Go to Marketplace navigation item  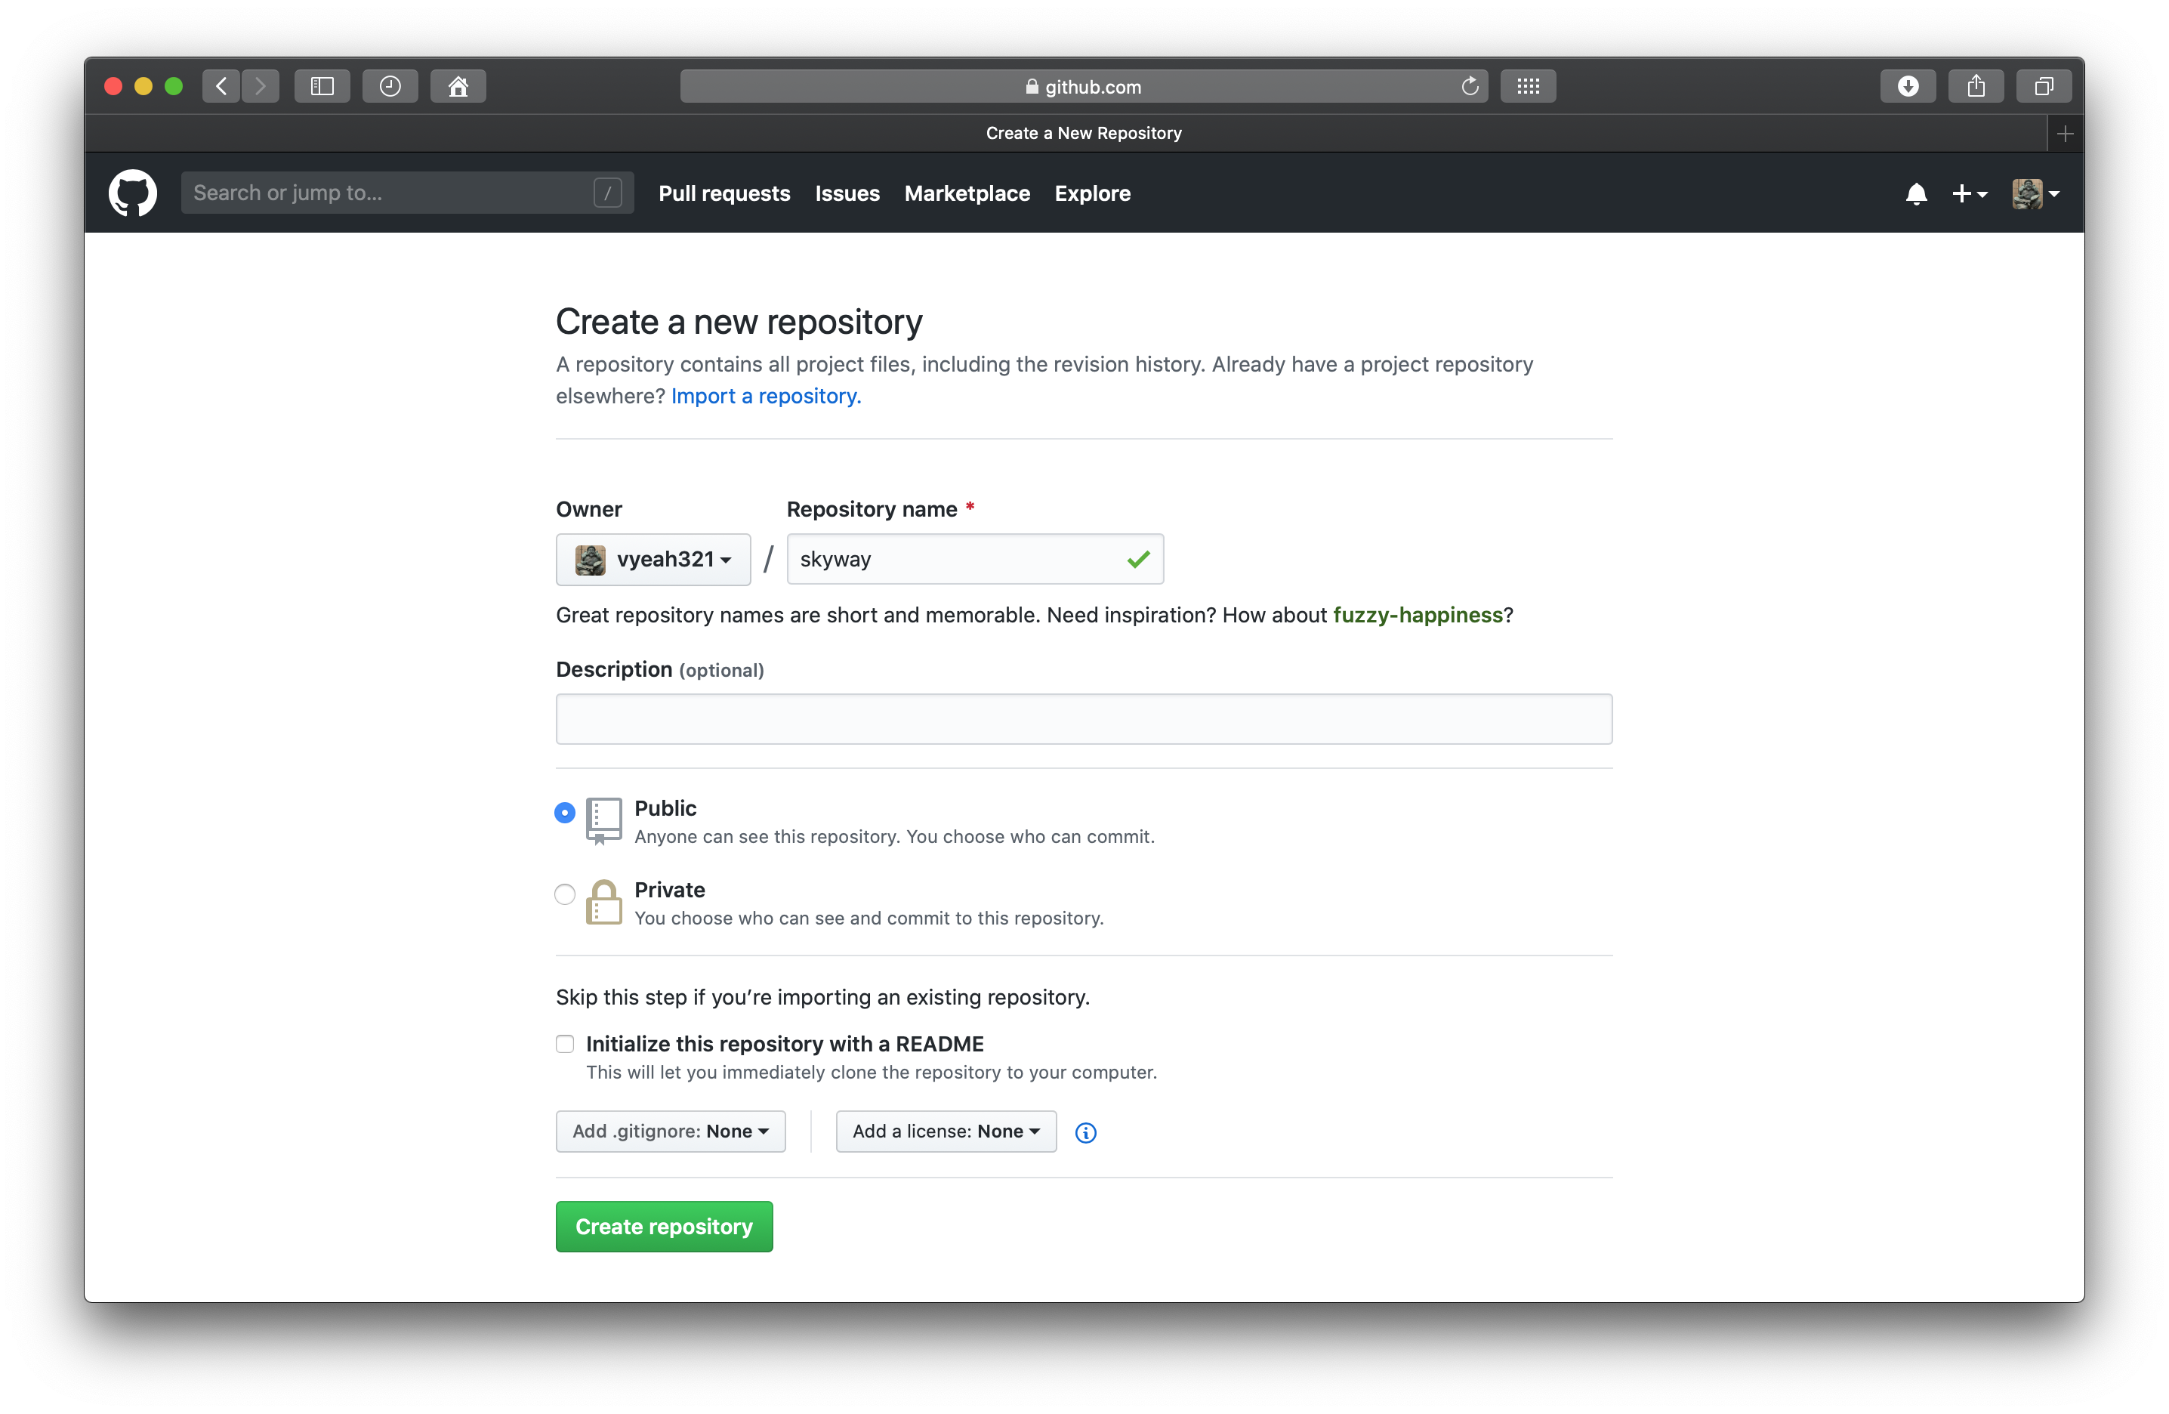tap(967, 193)
